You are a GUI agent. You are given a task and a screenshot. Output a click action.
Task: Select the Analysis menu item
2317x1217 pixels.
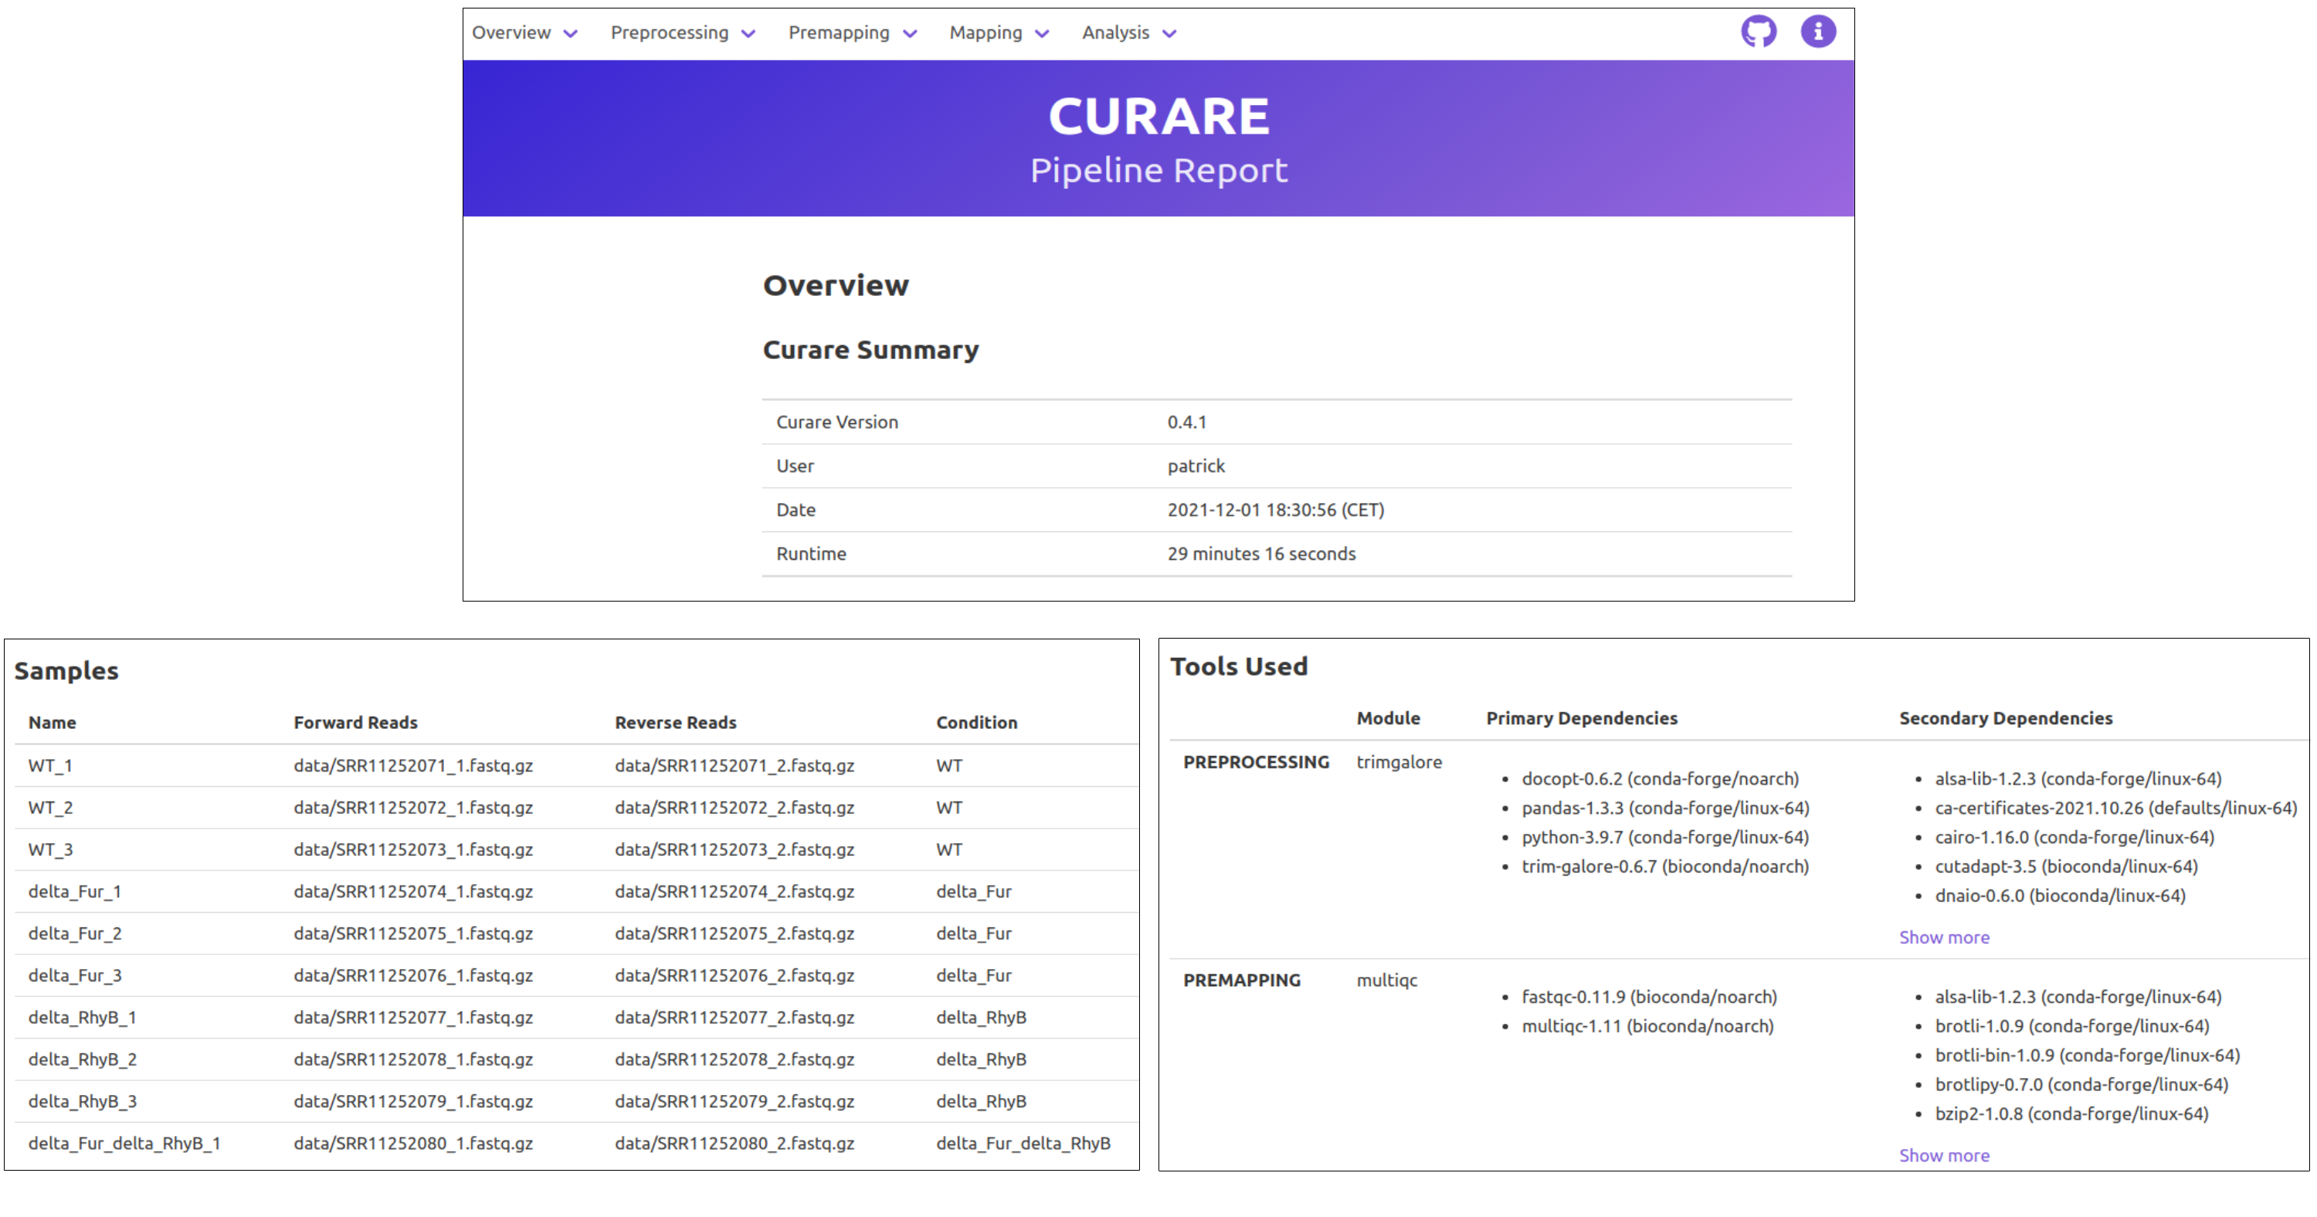coord(1115,32)
